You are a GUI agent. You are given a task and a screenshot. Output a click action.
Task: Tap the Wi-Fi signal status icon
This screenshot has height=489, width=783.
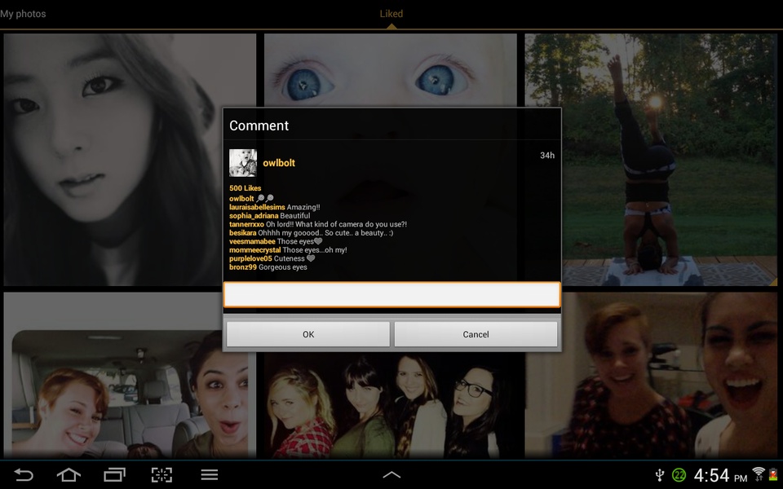pyautogui.click(x=759, y=474)
